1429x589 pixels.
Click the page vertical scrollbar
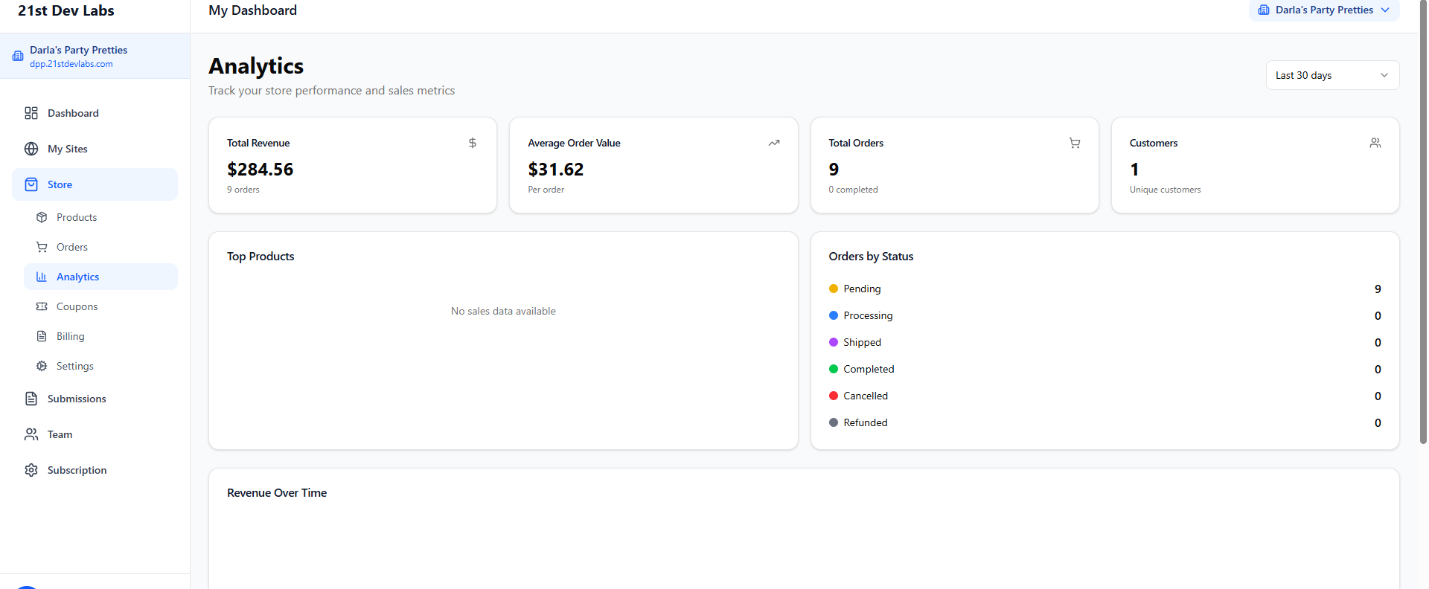[1423, 223]
